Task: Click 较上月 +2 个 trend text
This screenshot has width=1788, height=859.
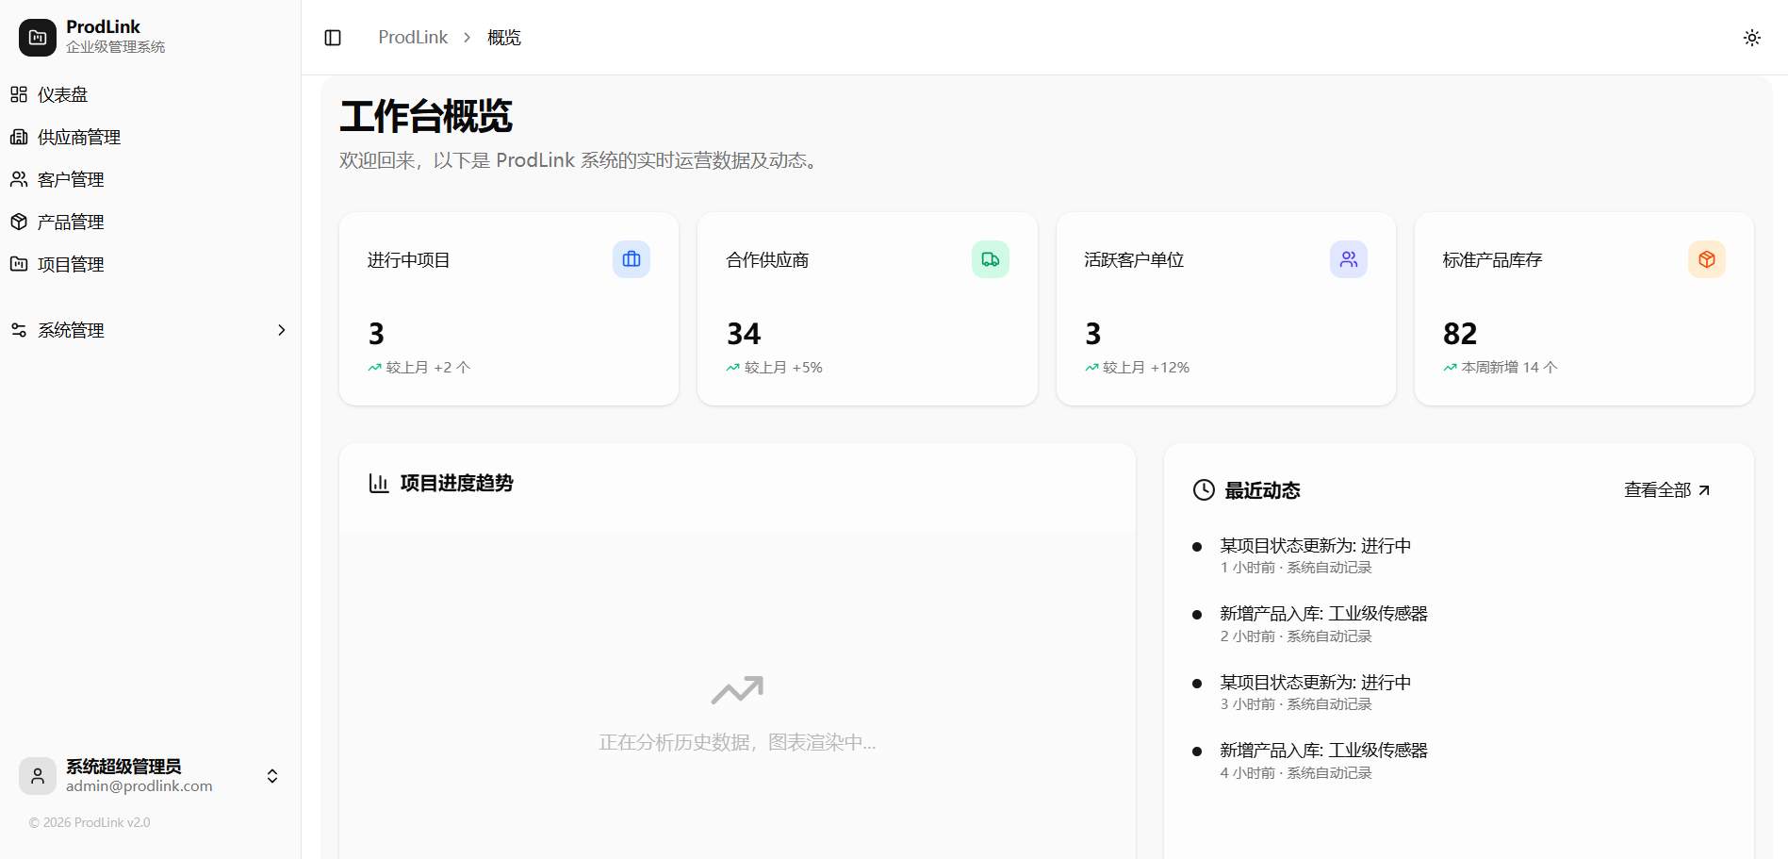Action: coord(428,368)
